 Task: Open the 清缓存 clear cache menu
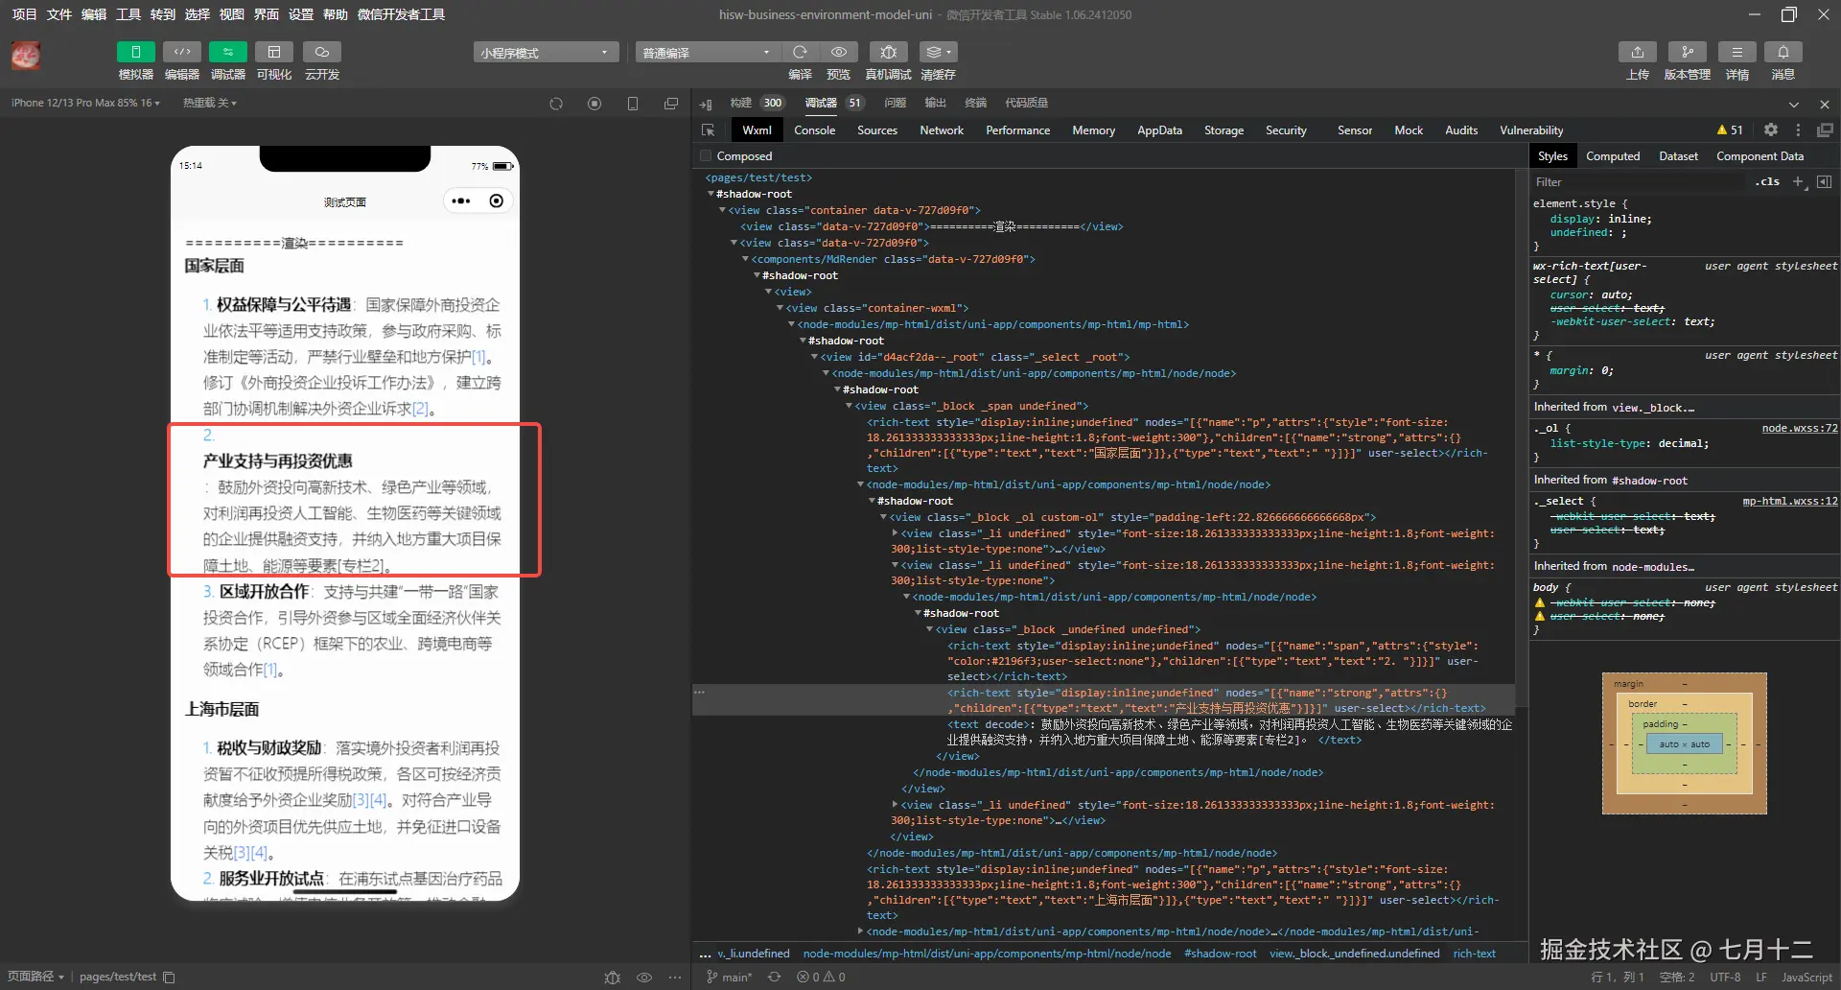(x=938, y=52)
